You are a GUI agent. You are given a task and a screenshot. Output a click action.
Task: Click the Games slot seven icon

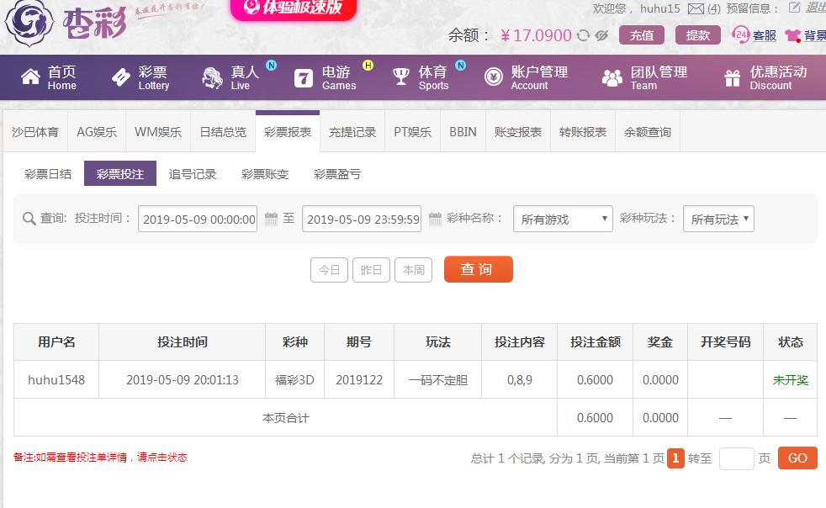[x=304, y=78]
